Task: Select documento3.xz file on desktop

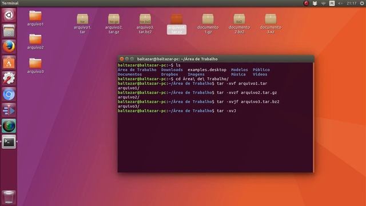Action: [270, 24]
